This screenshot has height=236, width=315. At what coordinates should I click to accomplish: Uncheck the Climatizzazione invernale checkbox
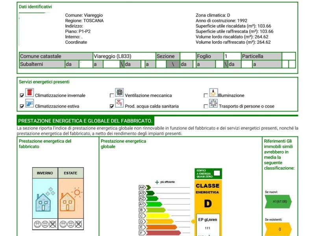[x=22, y=96]
